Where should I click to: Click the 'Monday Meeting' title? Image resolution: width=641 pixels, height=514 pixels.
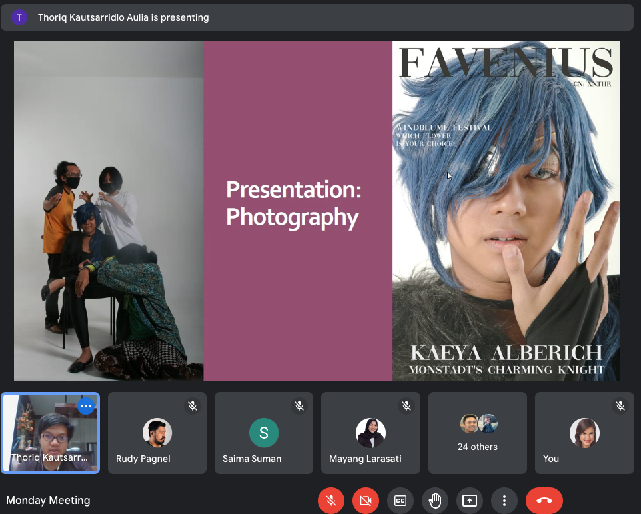tap(48, 501)
